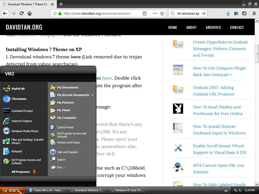Screen dimensions: 259x194
Task: Open the browser hamburger menu
Action: click(x=254, y=13)
